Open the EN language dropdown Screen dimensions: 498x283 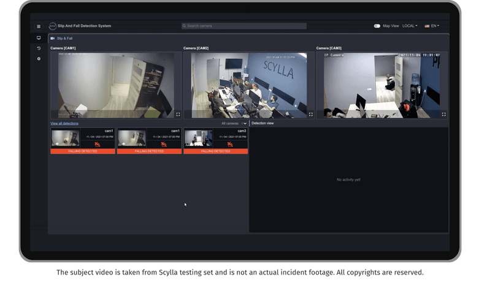pos(432,26)
